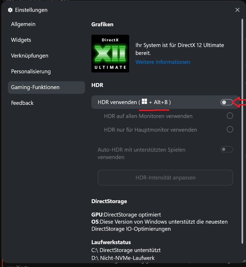Select "Verknüpfungen" in the sidebar
This screenshot has width=246, height=267.
point(30,56)
